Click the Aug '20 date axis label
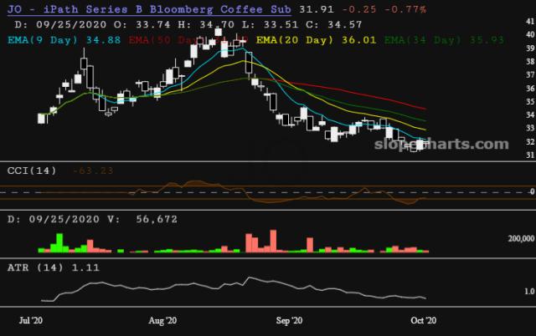 (x=162, y=320)
